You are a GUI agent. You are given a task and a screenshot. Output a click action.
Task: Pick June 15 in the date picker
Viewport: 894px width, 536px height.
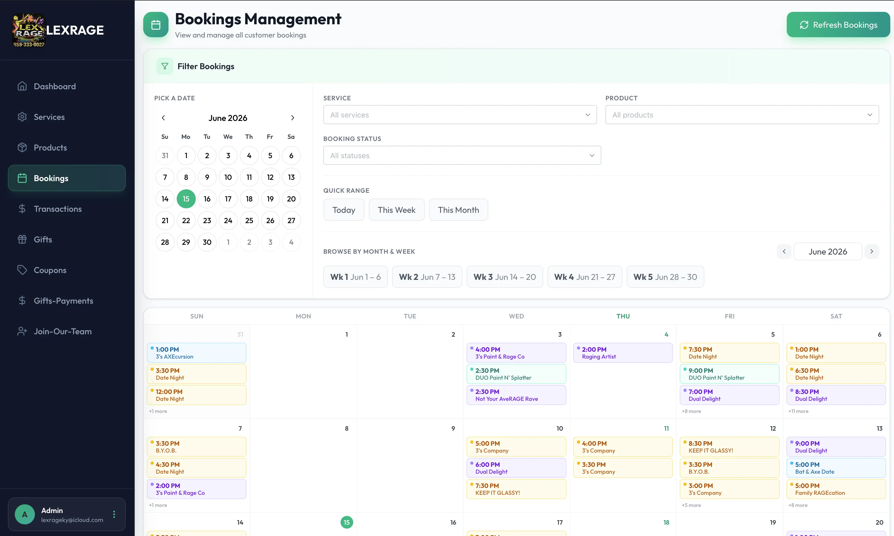[x=186, y=199]
